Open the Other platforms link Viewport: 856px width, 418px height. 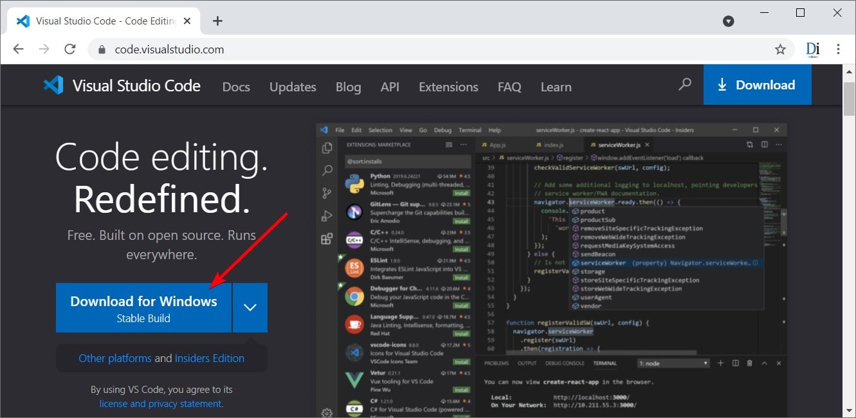pos(115,358)
